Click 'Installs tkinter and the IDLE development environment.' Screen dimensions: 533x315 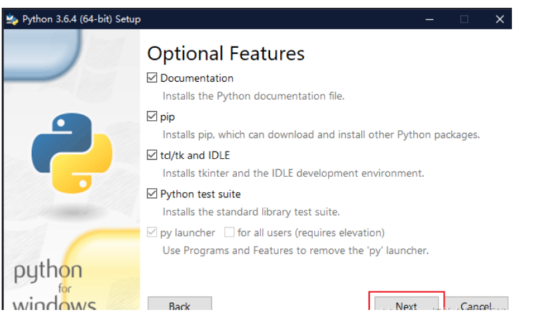(293, 173)
